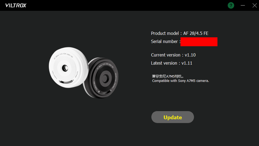Click the v1.11 latest version value
The height and width of the screenshot is (146, 259).
tap(187, 63)
